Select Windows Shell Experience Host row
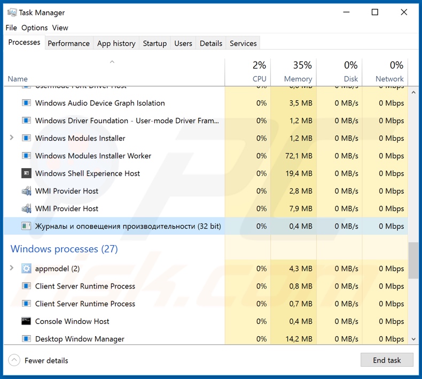 [x=206, y=173]
